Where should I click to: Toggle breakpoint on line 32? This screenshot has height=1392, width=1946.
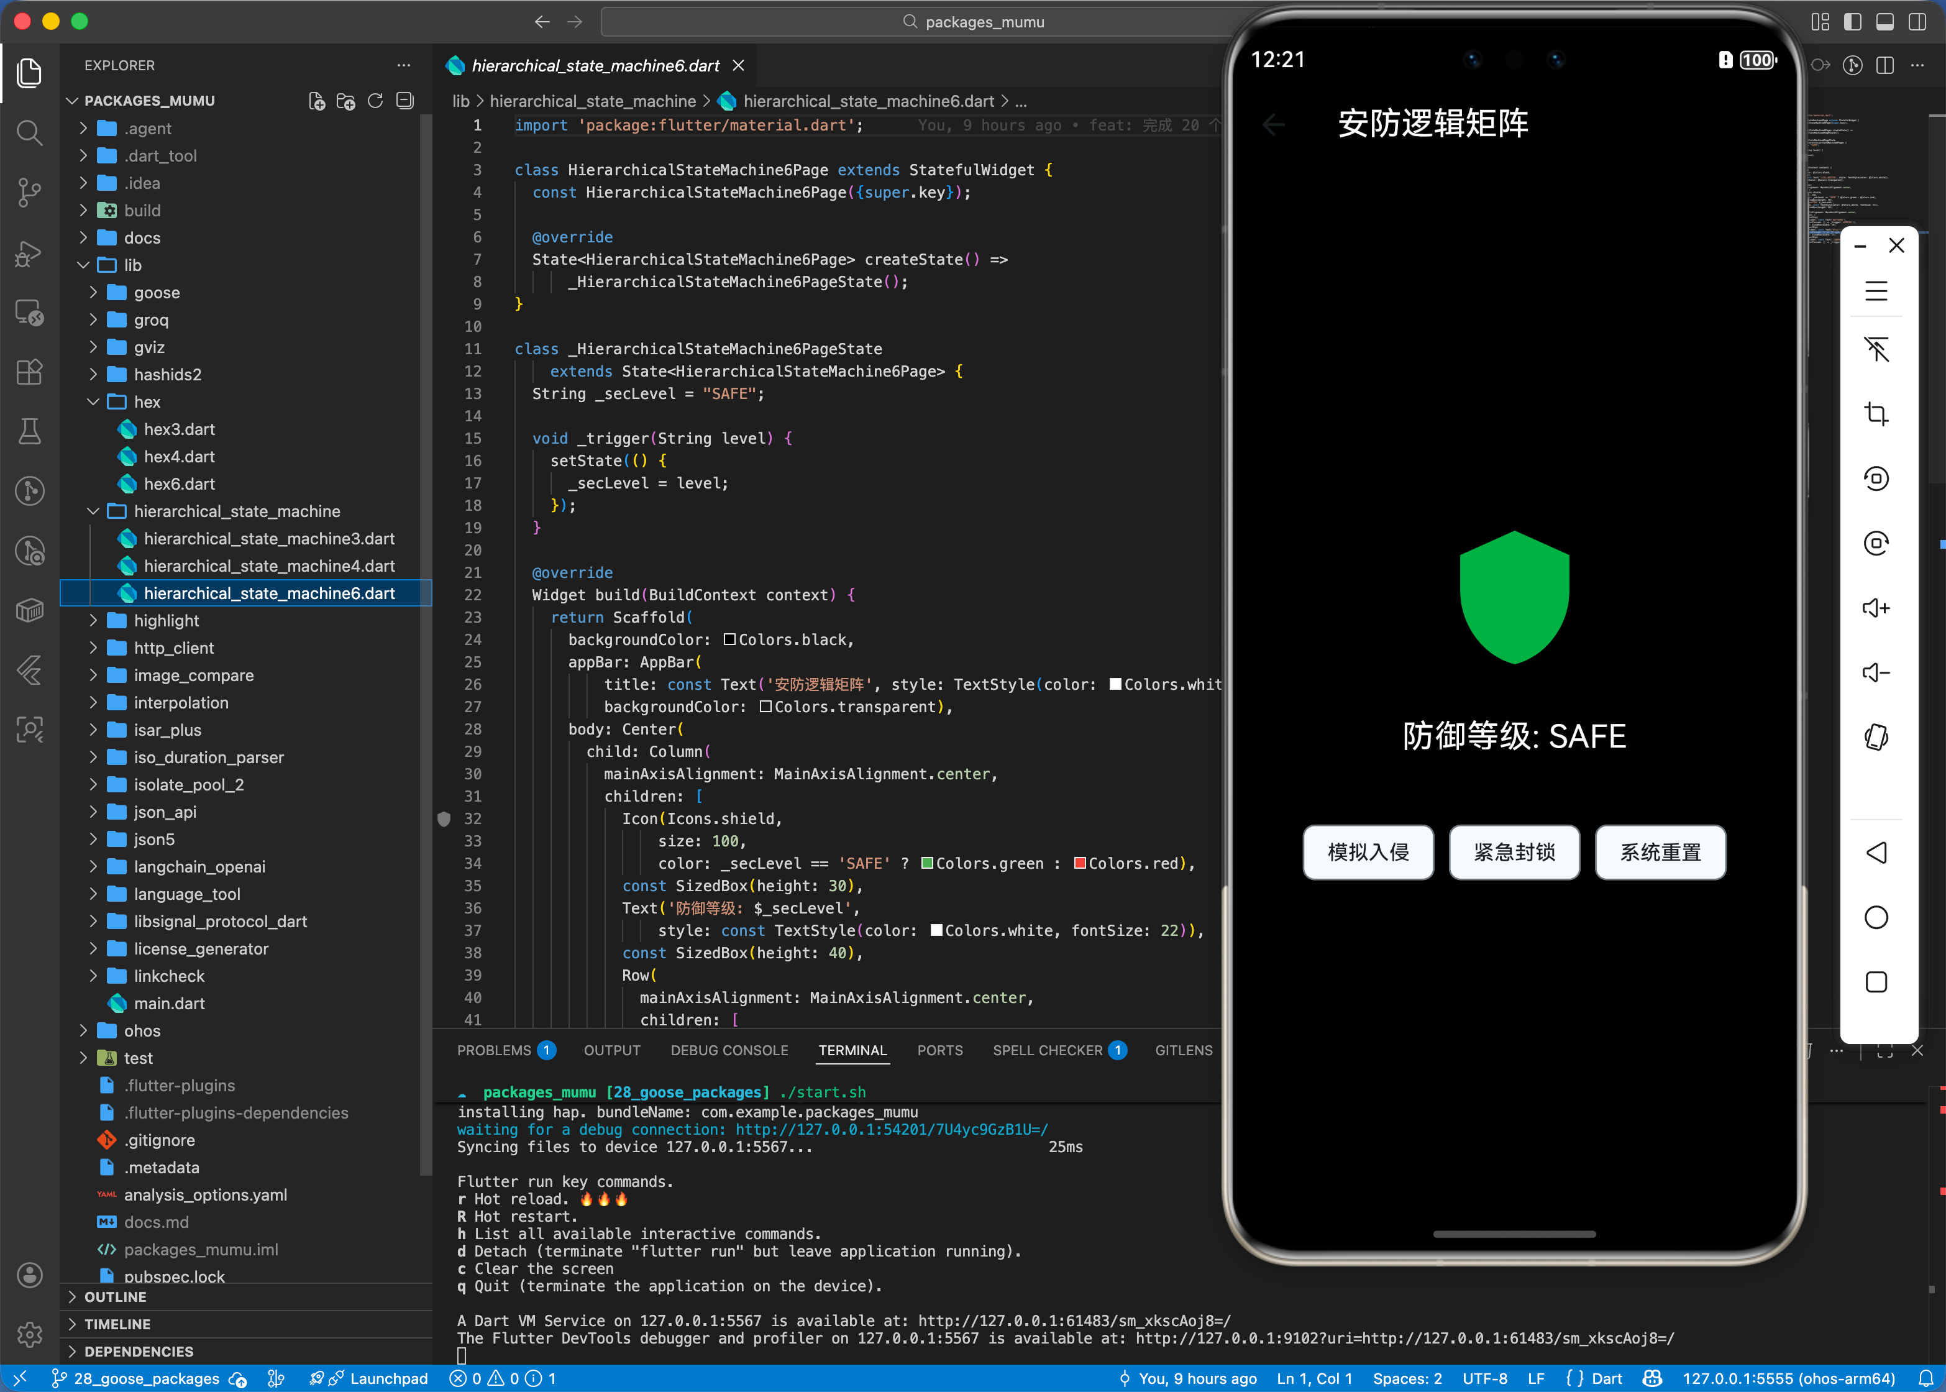pos(444,818)
